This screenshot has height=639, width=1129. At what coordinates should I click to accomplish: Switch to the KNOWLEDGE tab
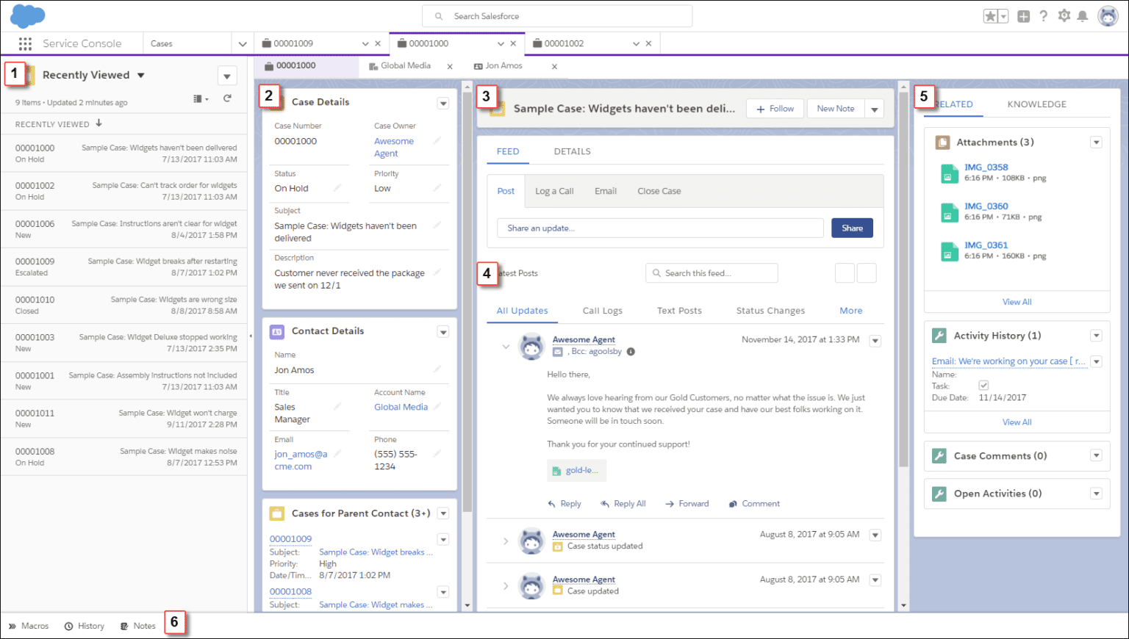tap(1036, 104)
